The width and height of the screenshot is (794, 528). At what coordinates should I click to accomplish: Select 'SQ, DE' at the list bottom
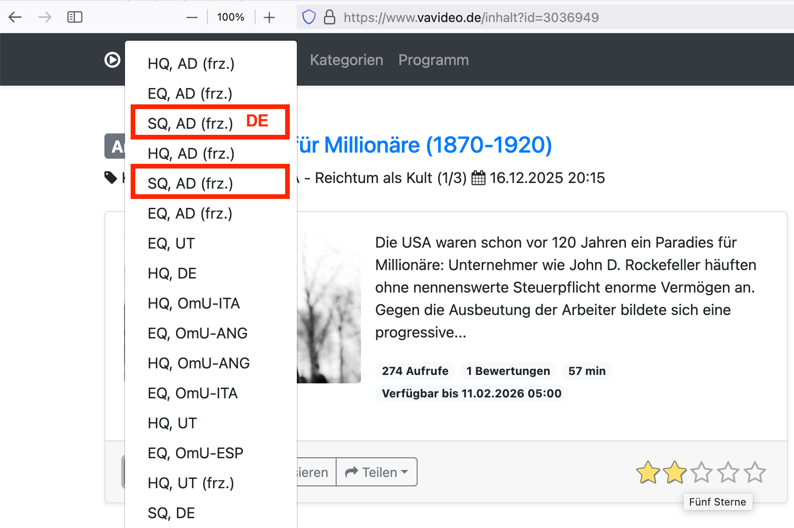[171, 513]
